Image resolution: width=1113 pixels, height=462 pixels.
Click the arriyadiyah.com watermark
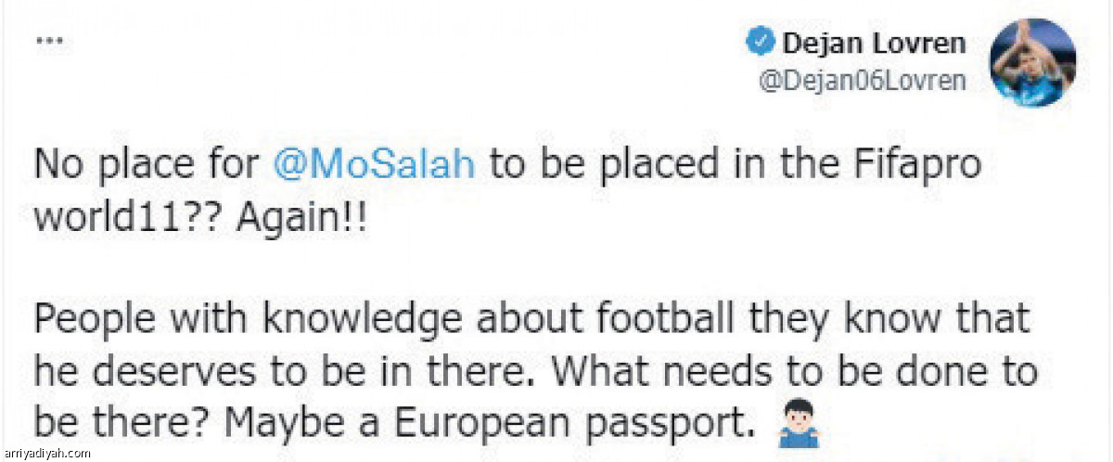pos(46,453)
